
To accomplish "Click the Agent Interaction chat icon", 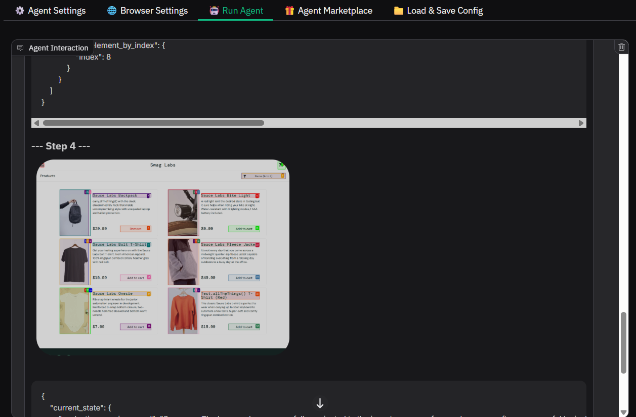I will [20, 48].
